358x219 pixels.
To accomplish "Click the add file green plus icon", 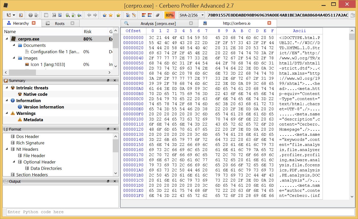I will (x=73, y=15).
